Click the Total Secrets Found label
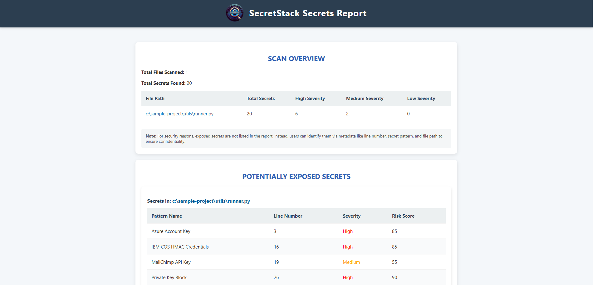The height and width of the screenshot is (285, 593). 163,83
